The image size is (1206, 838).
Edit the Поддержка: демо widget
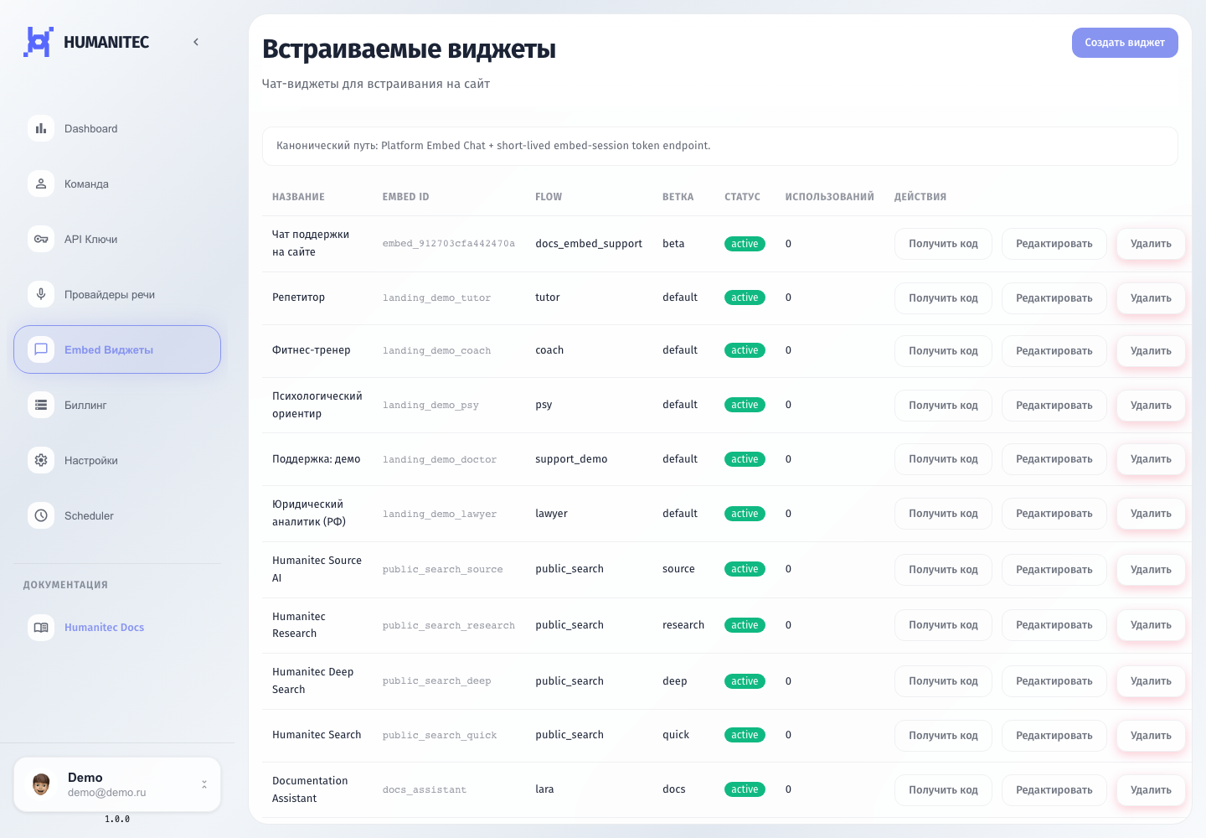pos(1054,459)
